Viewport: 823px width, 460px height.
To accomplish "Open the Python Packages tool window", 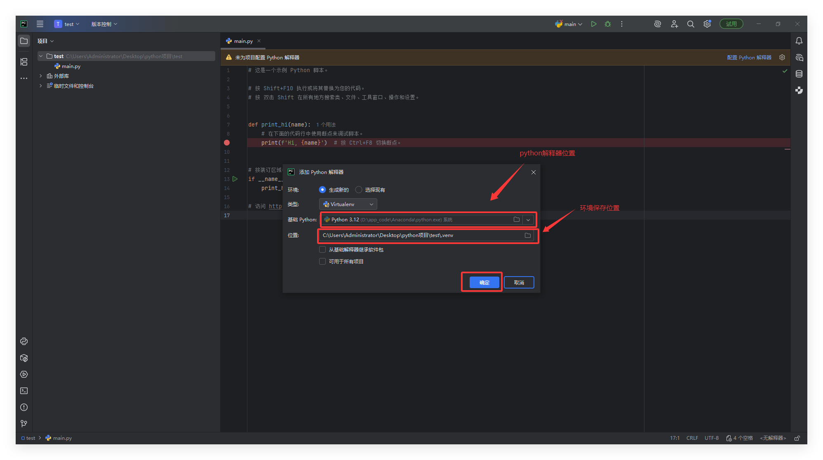I will tap(24, 358).
